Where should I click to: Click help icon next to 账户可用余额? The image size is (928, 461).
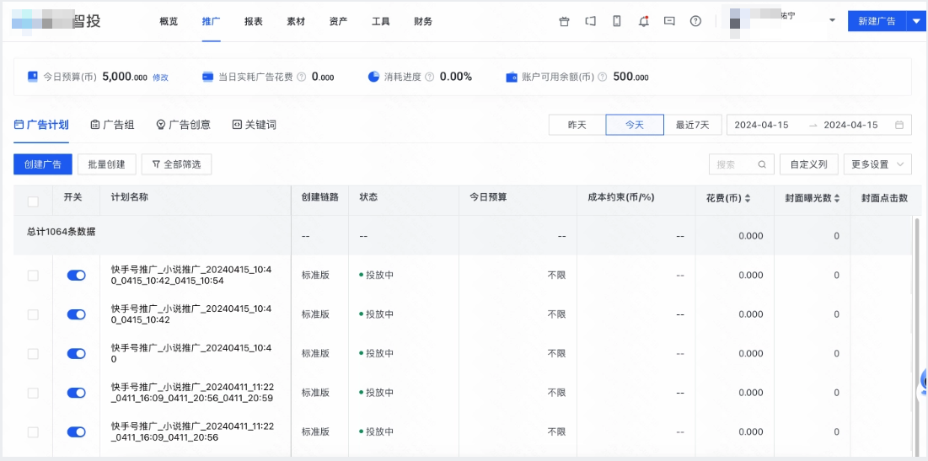[602, 77]
